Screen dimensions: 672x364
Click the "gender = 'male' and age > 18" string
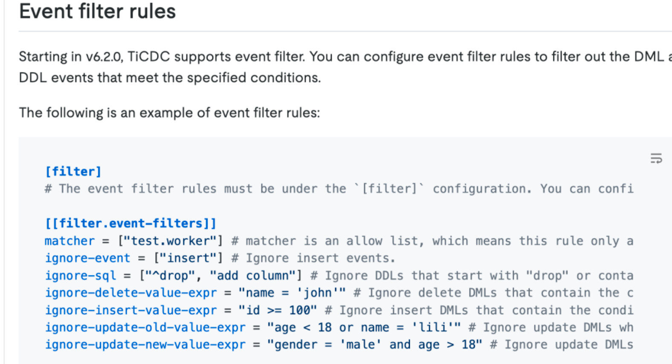pyautogui.click(x=374, y=345)
